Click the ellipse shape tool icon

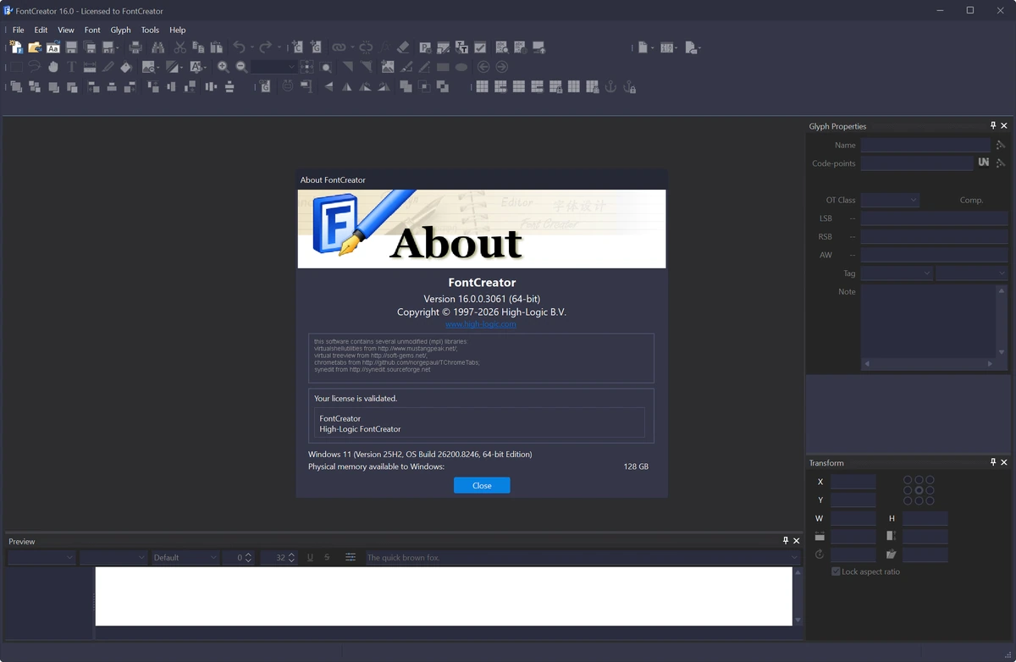pyautogui.click(x=461, y=67)
